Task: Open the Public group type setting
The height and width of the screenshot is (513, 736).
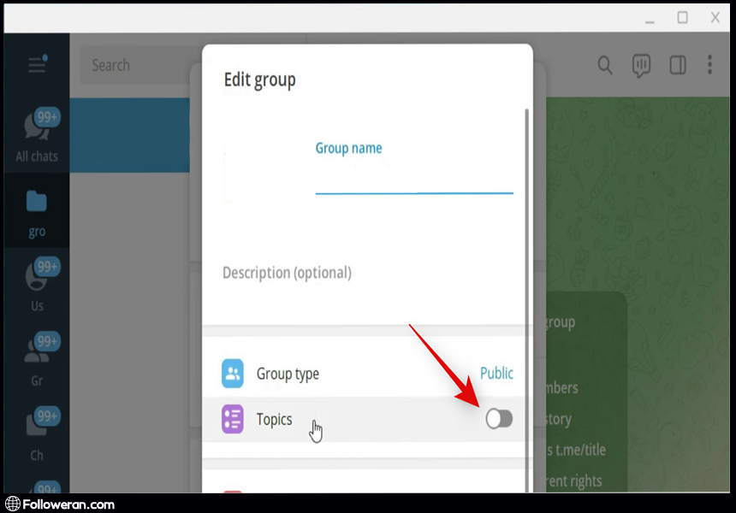Action: [496, 374]
